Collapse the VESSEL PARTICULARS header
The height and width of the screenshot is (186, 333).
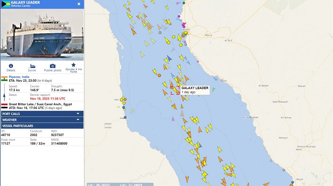pyautogui.click(x=42, y=126)
